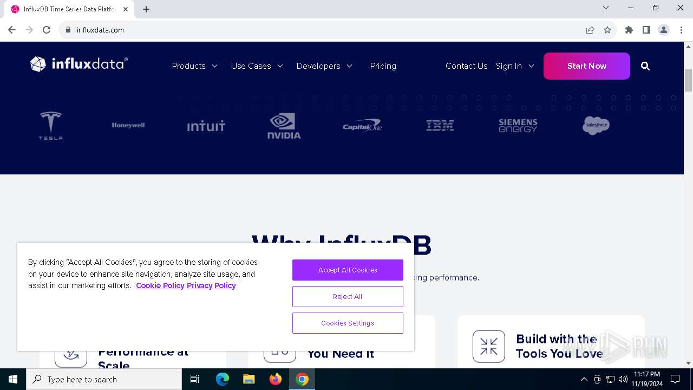The width and height of the screenshot is (693, 390).
Task: Open a new browser tab
Action: [146, 9]
